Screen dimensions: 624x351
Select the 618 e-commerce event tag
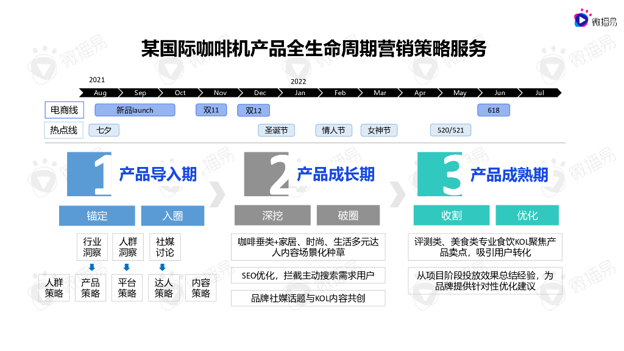coord(493,110)
